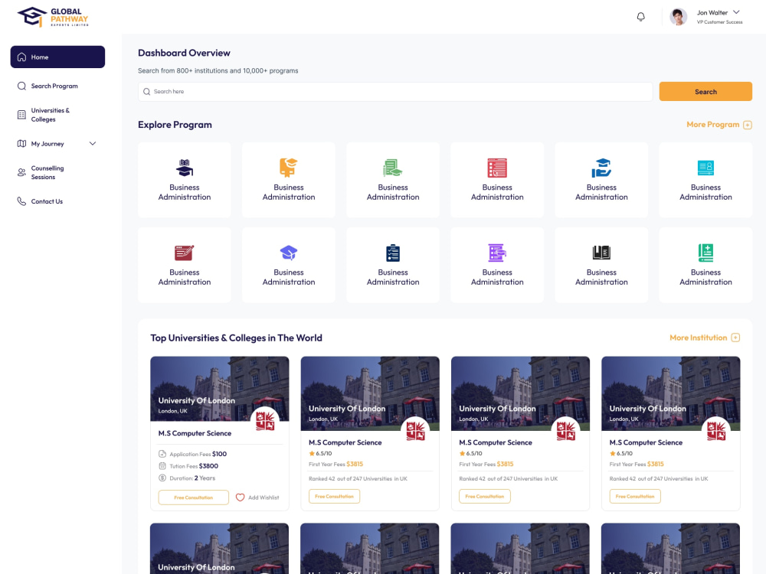Viewport: 766px width, 574px height.
Task: Click the 'Tution Fees $3800' text
Action: (194, 466)
